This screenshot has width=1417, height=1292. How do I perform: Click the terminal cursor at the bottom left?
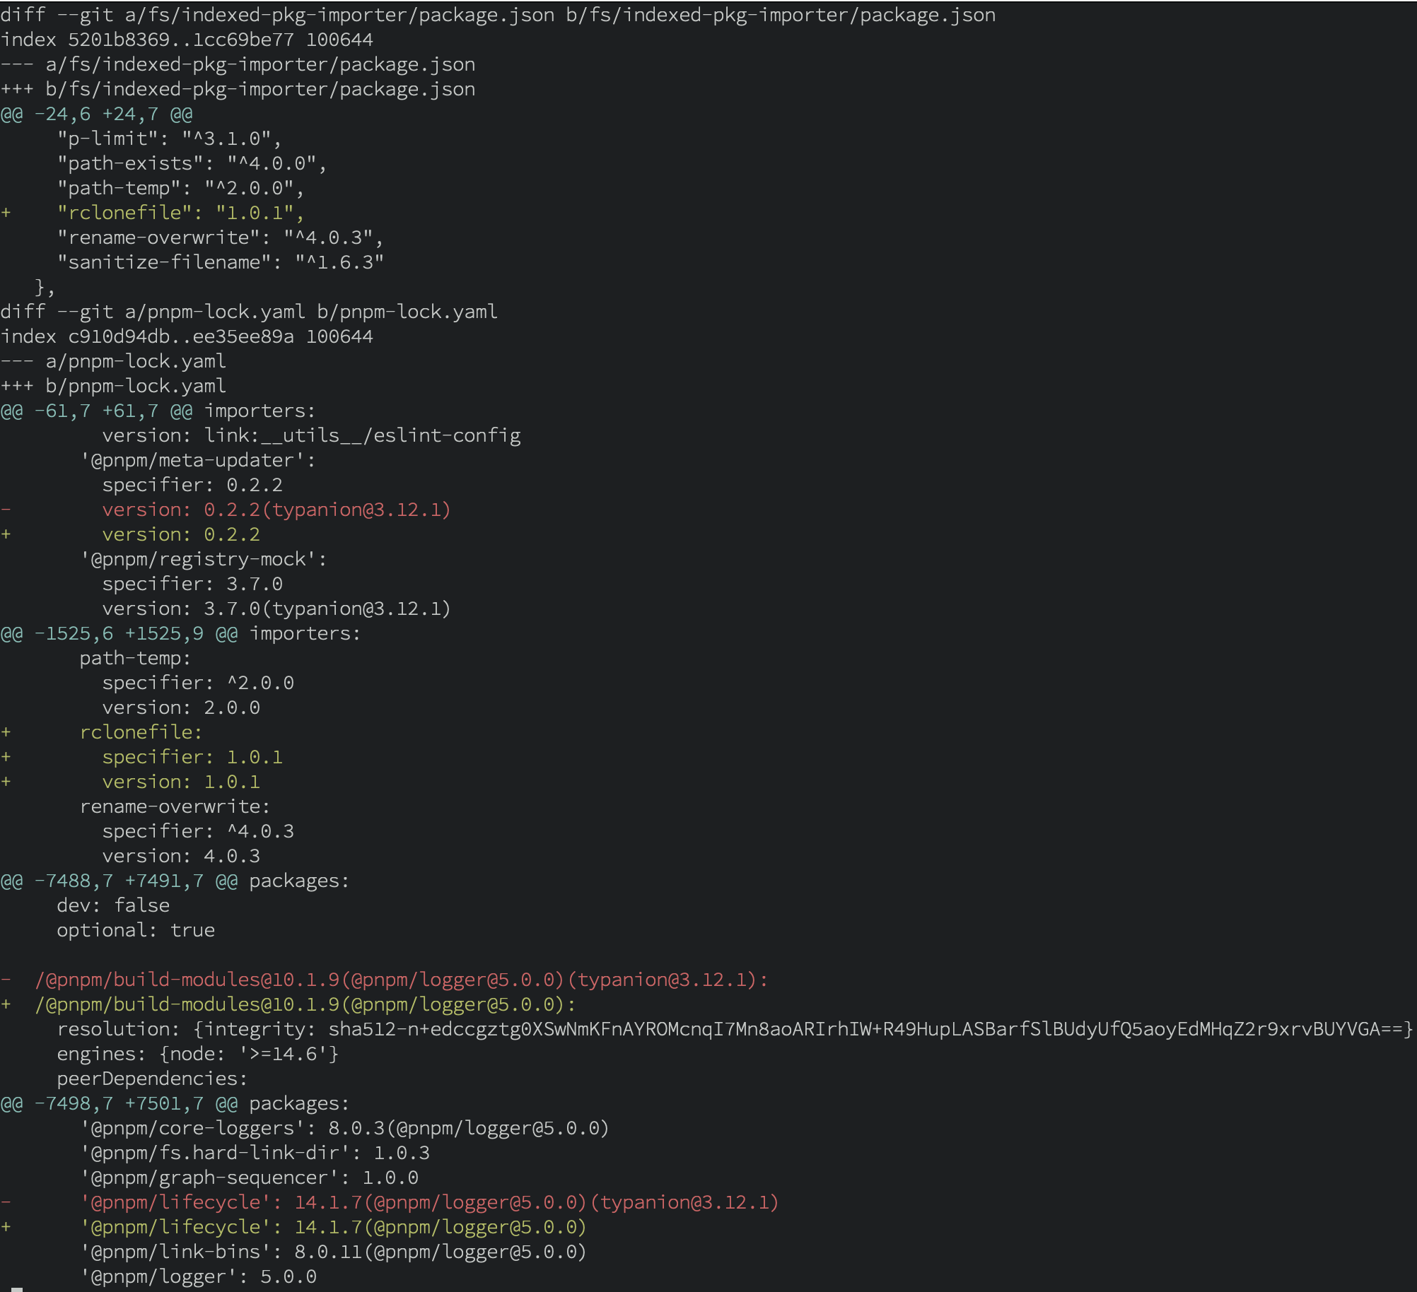pyautogui.click(x=17, y=1288)
